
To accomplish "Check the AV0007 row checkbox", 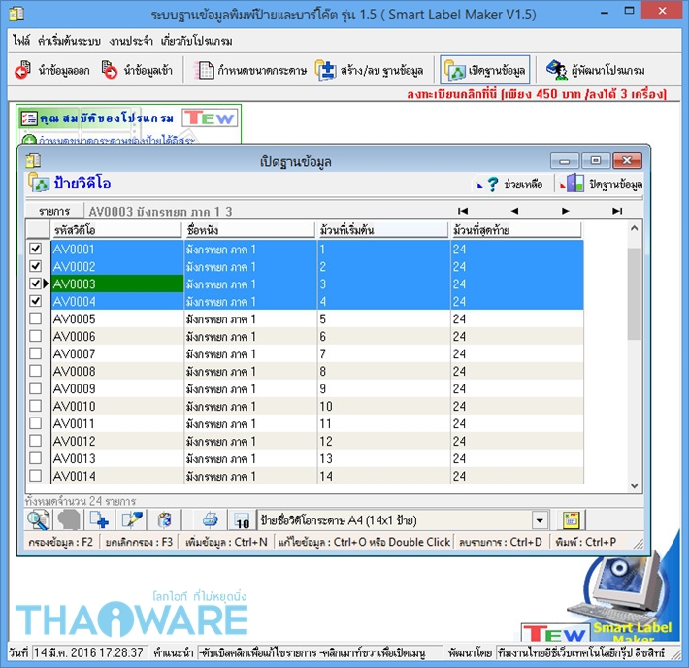I will 36,353.
